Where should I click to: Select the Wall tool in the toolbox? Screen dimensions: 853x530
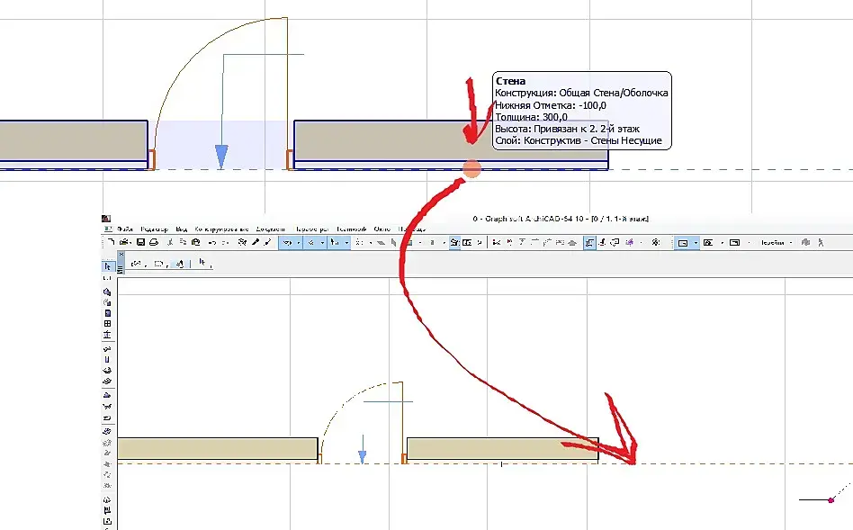pyautogui.click(x=107, y=292)
